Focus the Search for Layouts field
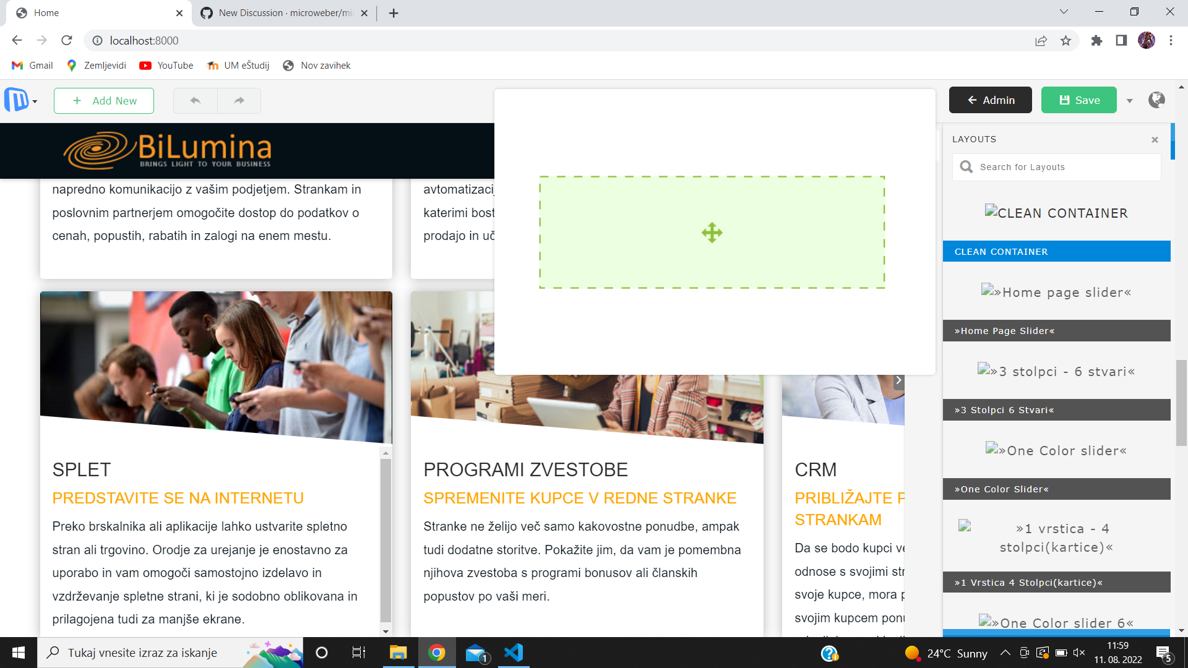Image resolution: width=1188 pixels, height=668 pixels. [1057, 167]
